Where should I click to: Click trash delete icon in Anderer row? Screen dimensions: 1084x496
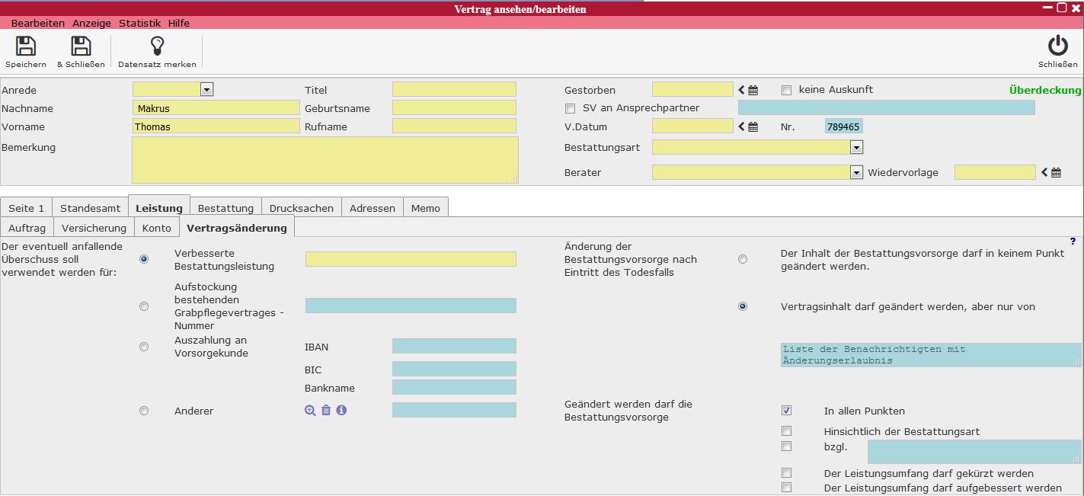[x=326, y=410]
